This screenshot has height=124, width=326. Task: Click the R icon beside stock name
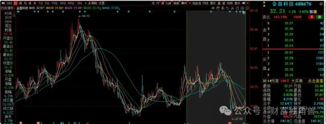point(264,6)
